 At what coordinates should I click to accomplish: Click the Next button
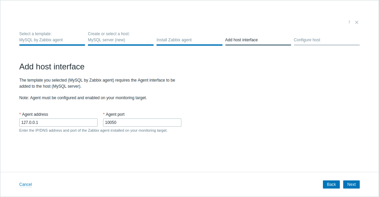point(351,184)
